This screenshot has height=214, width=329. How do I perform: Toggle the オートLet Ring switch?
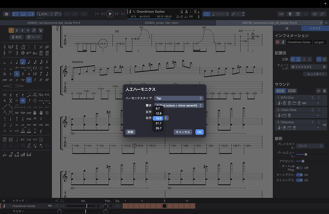tap(299, 168)
